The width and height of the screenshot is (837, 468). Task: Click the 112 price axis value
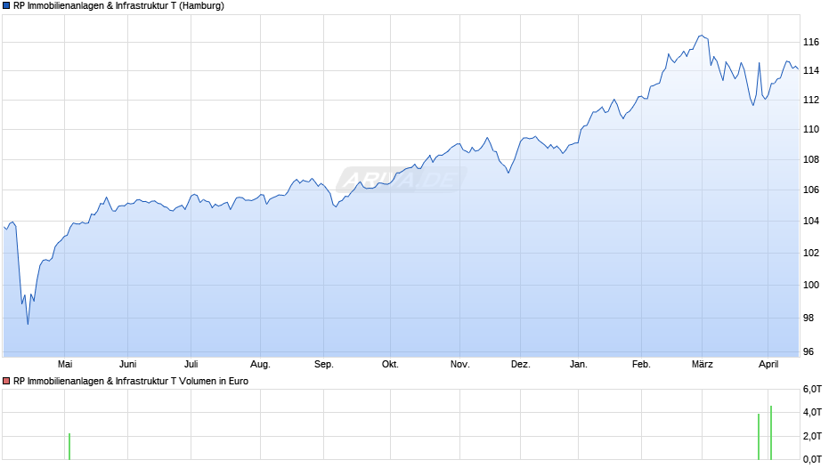811,100
